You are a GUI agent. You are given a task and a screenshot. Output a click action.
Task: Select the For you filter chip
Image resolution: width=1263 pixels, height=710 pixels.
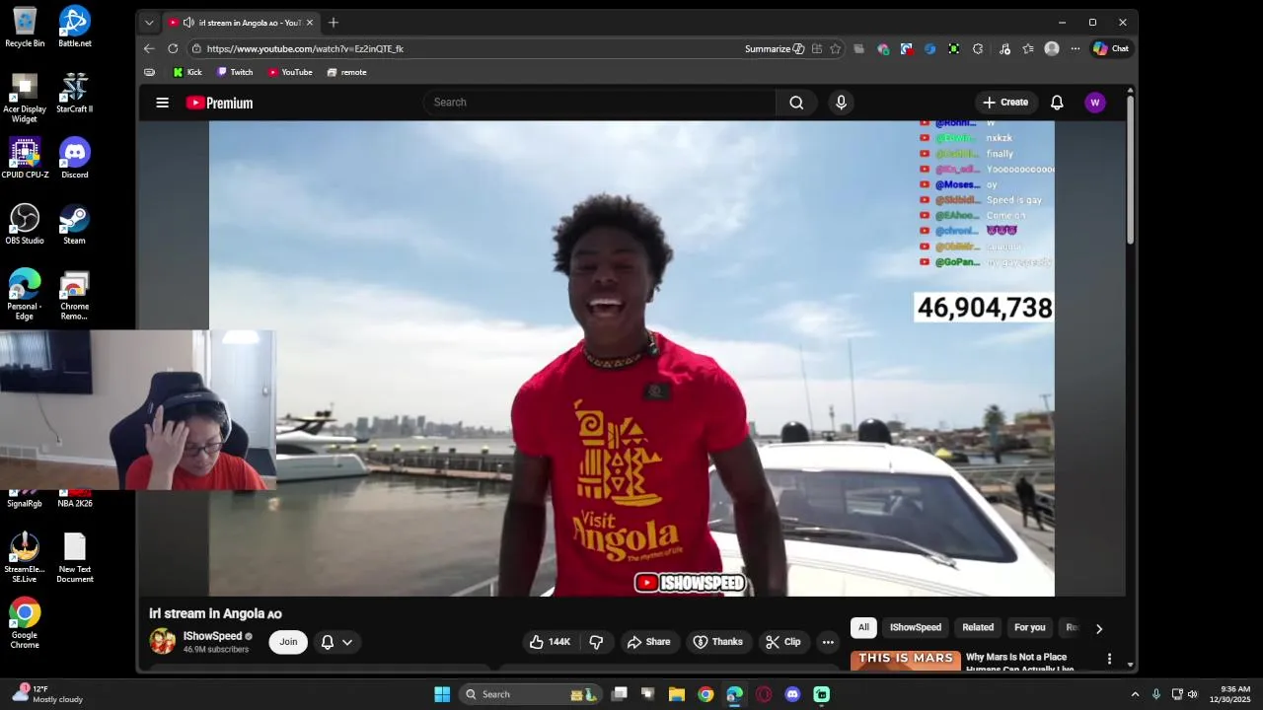pos(1029,627)
